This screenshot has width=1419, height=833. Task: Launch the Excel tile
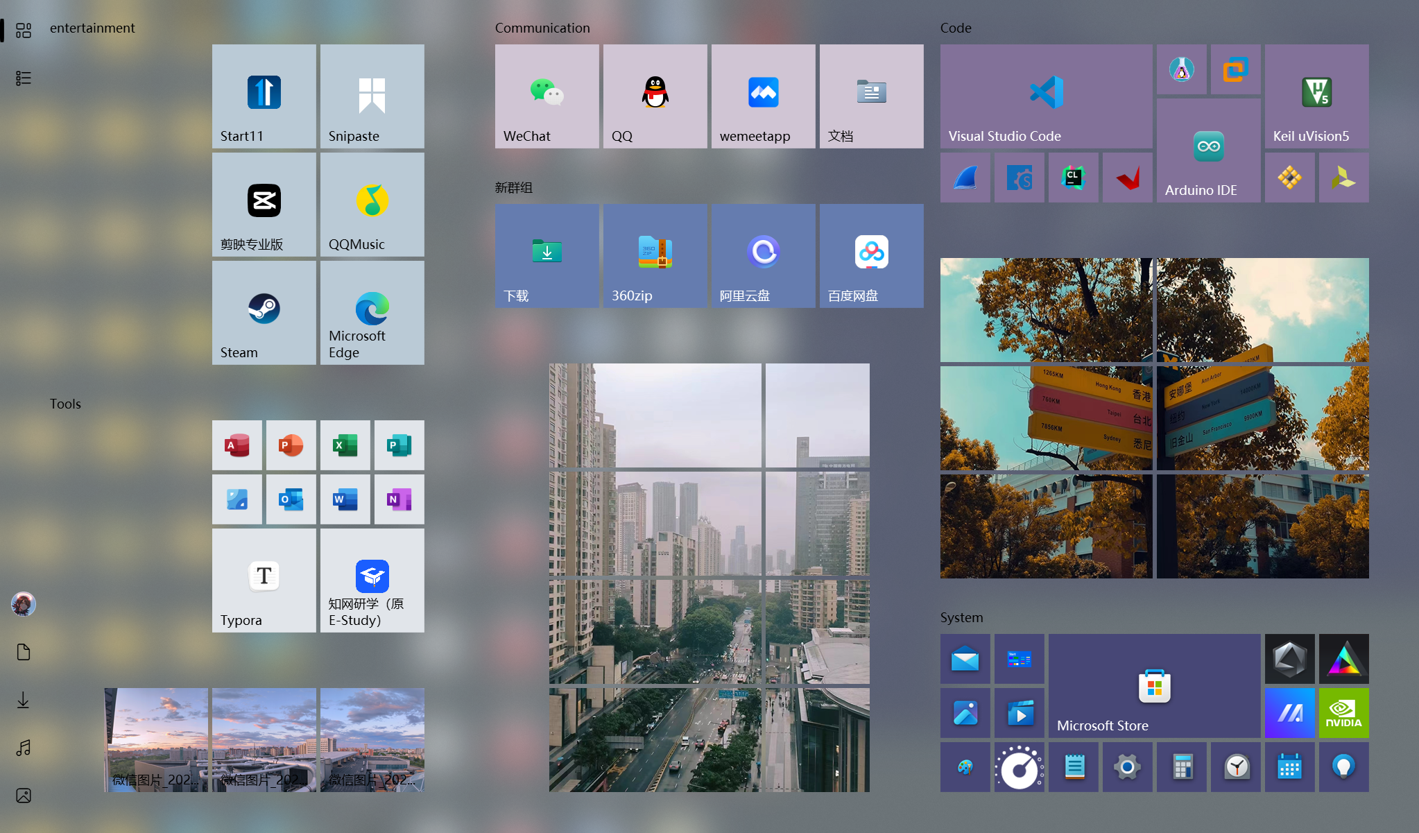tap(345, 445)
